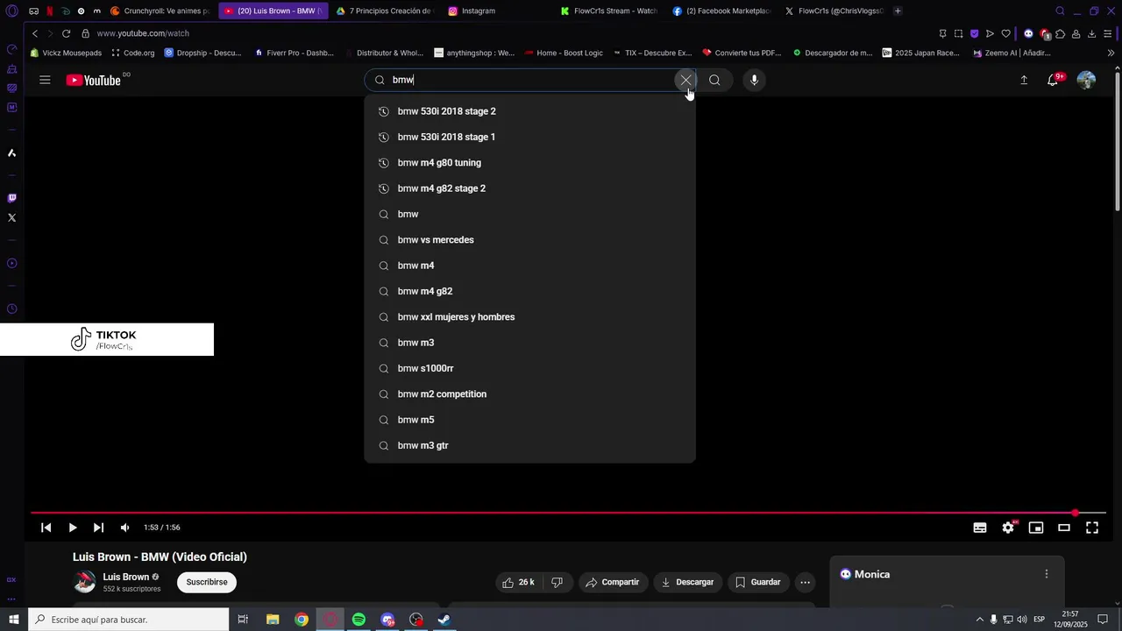1122x631 pixels.
Task: Open the Vickz Mousepads bookmark
Action: tap(66, 53)
